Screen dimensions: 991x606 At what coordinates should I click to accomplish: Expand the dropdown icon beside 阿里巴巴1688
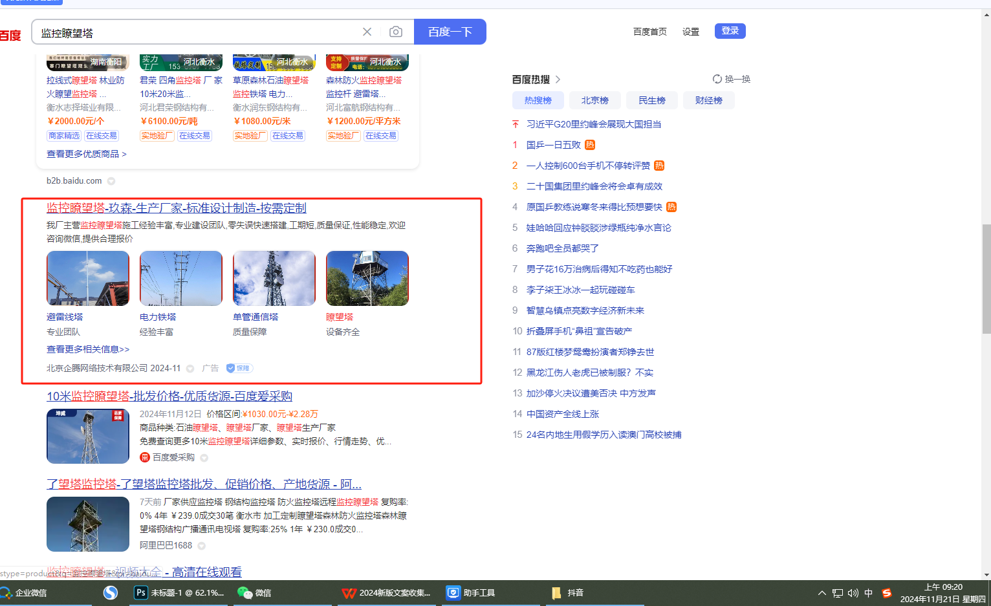click(201, 546)
